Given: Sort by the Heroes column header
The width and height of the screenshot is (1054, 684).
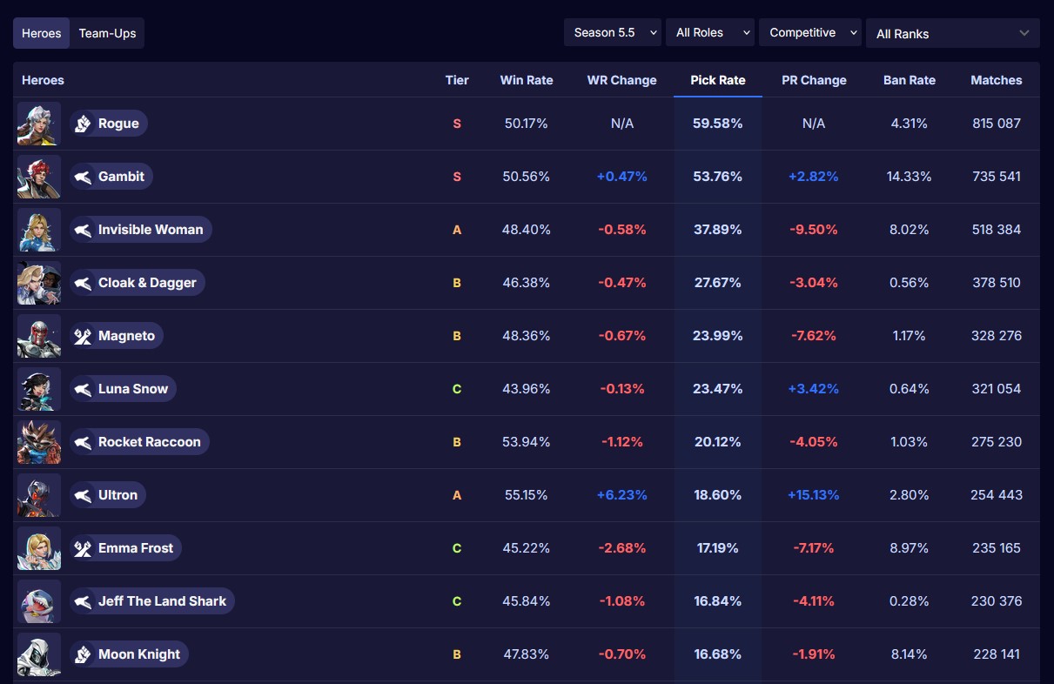Looking at the screenshot, I should (43, 80).
